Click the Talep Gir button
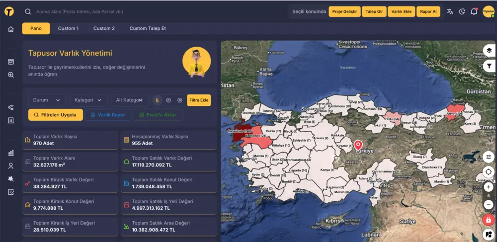The width and height of the screenshot is (497, 242). click(374, 12)
